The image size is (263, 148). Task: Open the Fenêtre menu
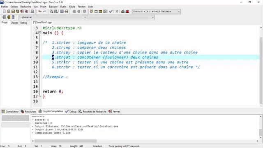point(82,7)
